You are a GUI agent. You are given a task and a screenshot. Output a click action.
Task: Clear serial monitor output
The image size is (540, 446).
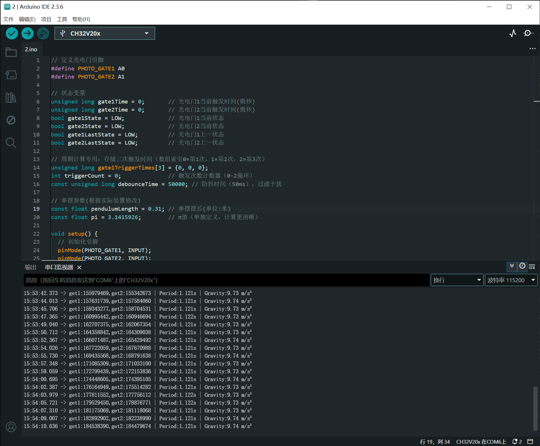pyautogui.click(x=532, y=267)
